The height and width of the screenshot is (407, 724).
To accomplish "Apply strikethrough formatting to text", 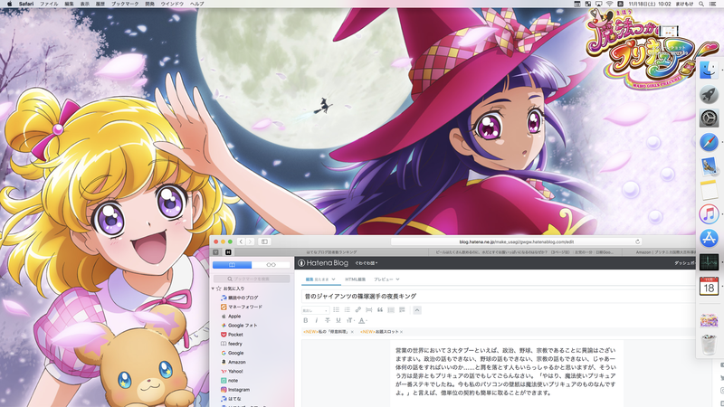I will (x=328, y=320).
